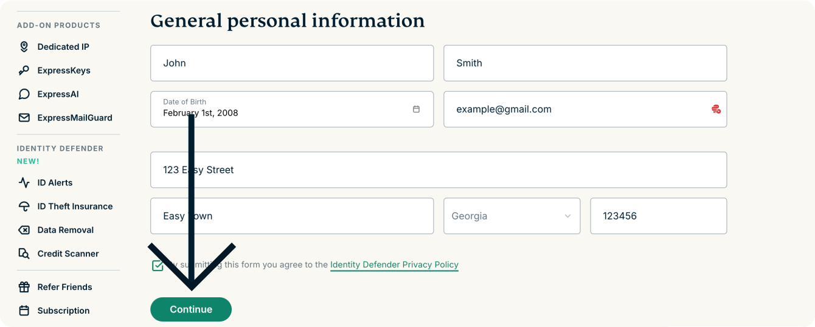Click the ExpressKeys key icon
Image resolution: width=815 pixels, height=327 pixels.
[24, 71]
